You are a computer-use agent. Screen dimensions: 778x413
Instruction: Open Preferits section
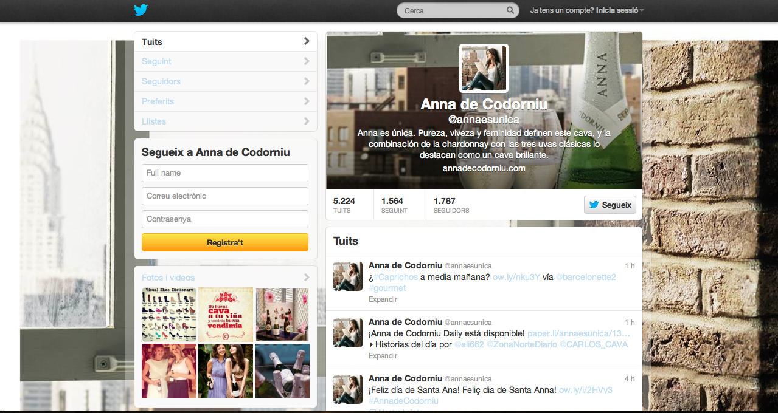[225, 101]
